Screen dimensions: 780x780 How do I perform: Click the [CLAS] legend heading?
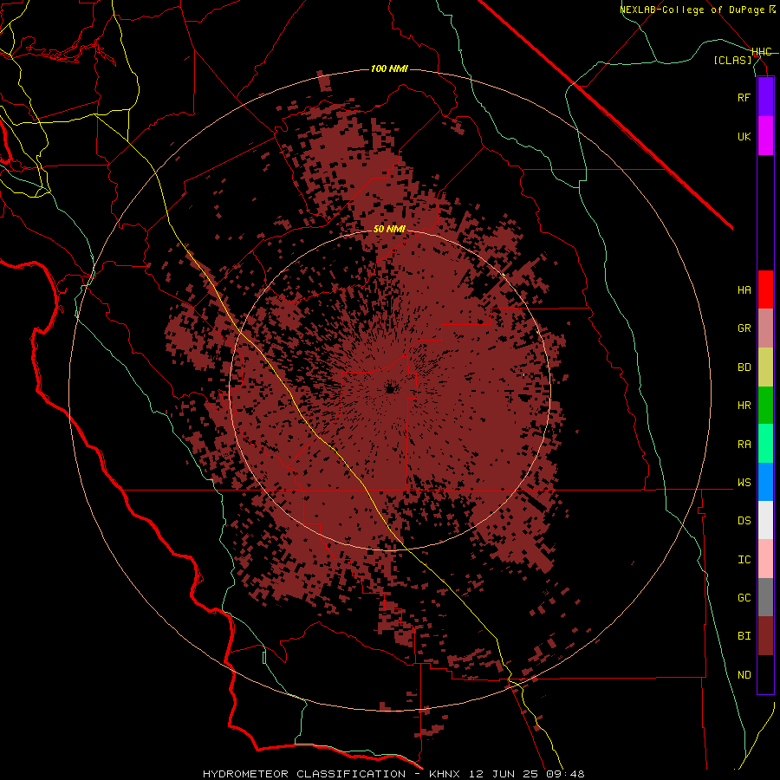coord(732,60)
